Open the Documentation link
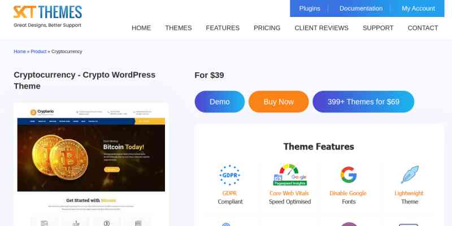Image resolution: width=452 pixels, height=226 pixels. pyautogui.click(x=361, y=8)
